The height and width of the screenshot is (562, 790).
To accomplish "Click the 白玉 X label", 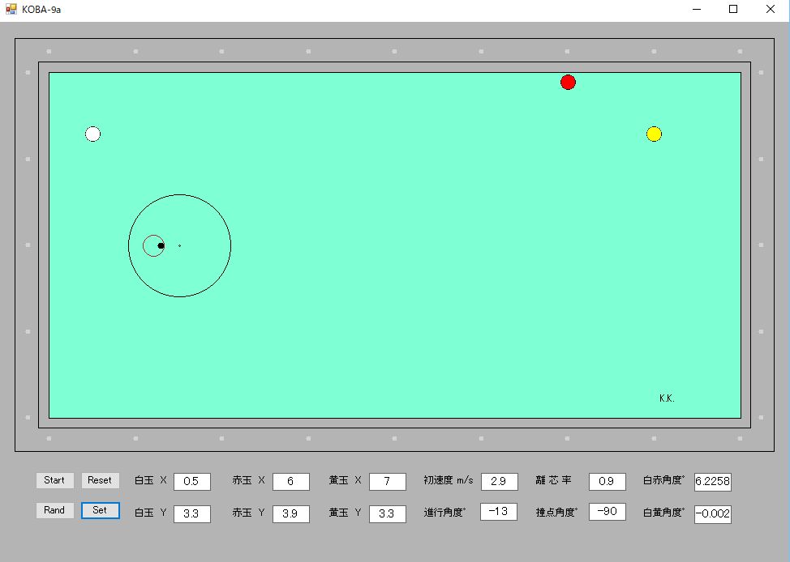I will 150,480.
